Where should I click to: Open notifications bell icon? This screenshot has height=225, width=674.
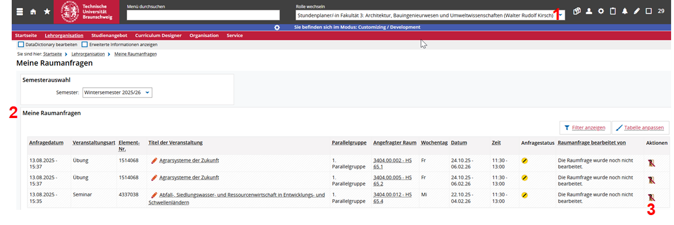[625, 11]
